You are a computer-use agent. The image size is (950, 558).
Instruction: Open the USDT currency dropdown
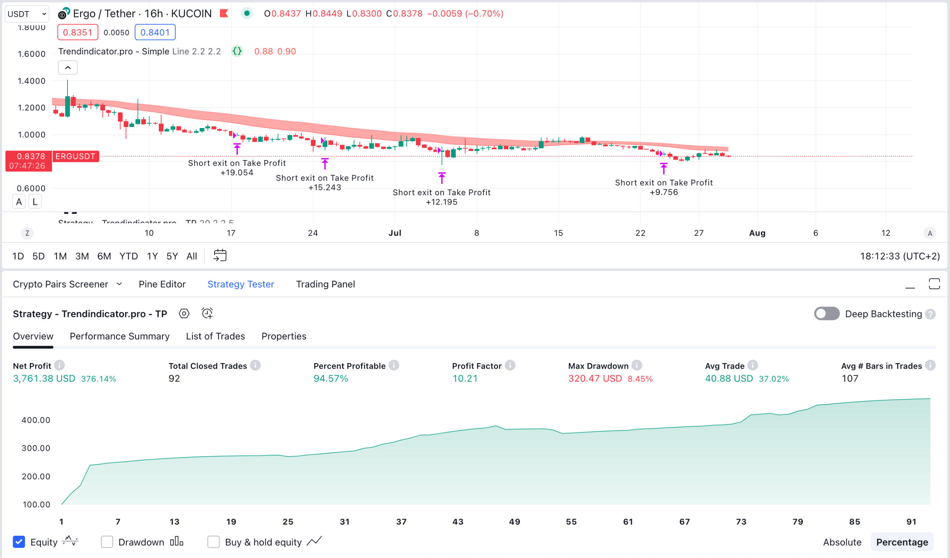(x=26, y=14)
